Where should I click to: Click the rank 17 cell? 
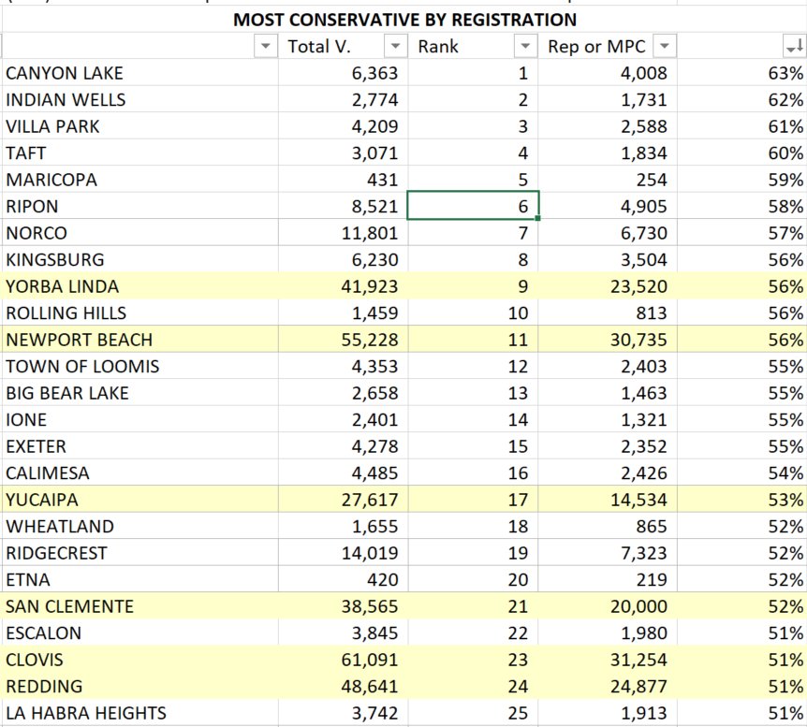473,500
